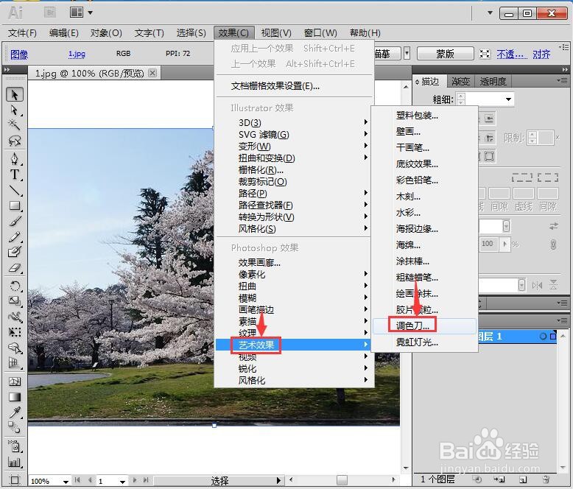Select the Scale tool
The width and height of the screenshot is (573, 489).
15,300
